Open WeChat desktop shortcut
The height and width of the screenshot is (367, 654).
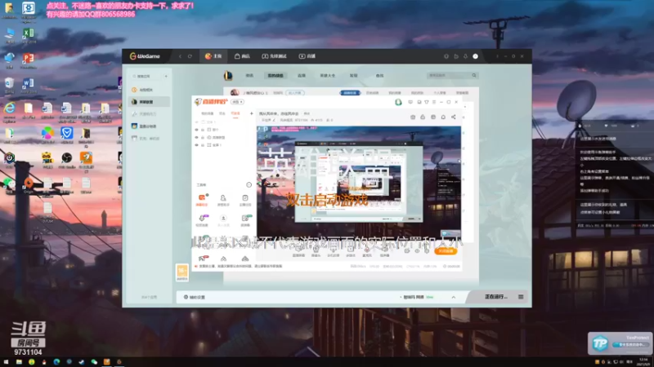click(9, 184)
